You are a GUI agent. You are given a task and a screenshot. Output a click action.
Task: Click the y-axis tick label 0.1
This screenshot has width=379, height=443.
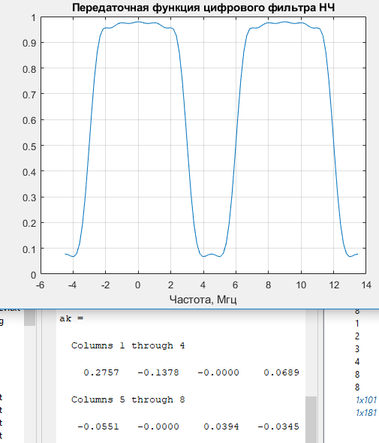coord(29,250)
